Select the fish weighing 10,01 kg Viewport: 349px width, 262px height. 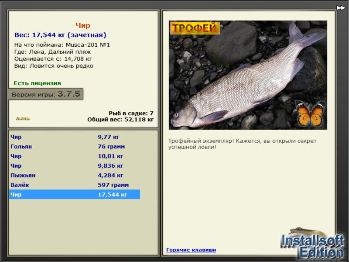click(x=75, y=156)
